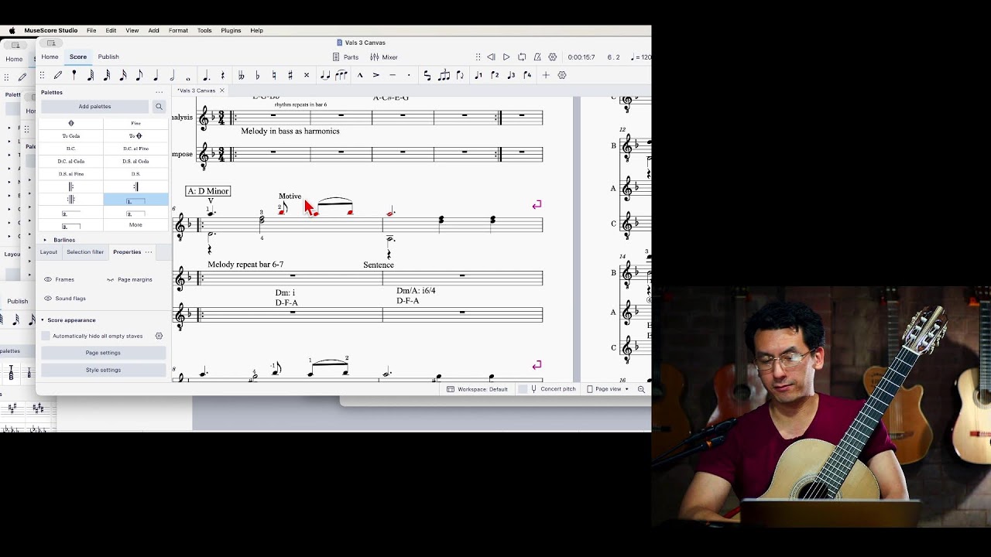Add staccato articulation
The height and width of the screenshot is (557, 991).
pyautogui.click(x=409, y=75)
